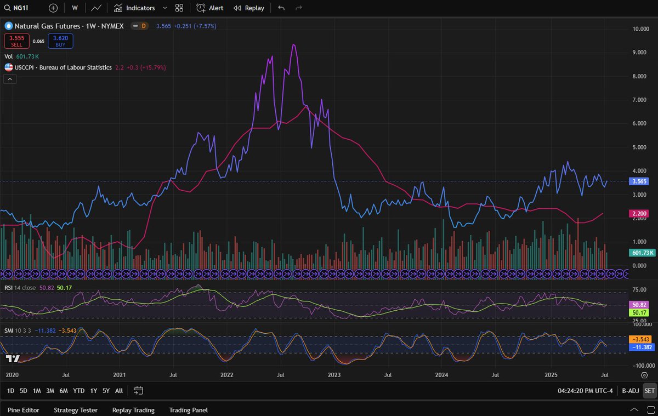This screenshot has height=416, width=658.
Task: Click the 50.82 RSI axis label
Action: (x=640, y=304)
